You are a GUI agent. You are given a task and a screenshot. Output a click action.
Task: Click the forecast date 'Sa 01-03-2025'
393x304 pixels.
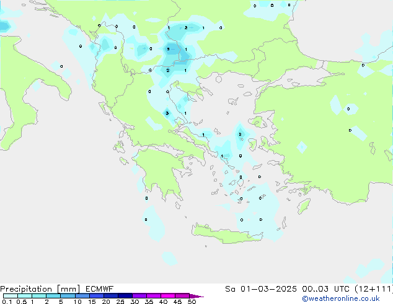tap(261, 289)
